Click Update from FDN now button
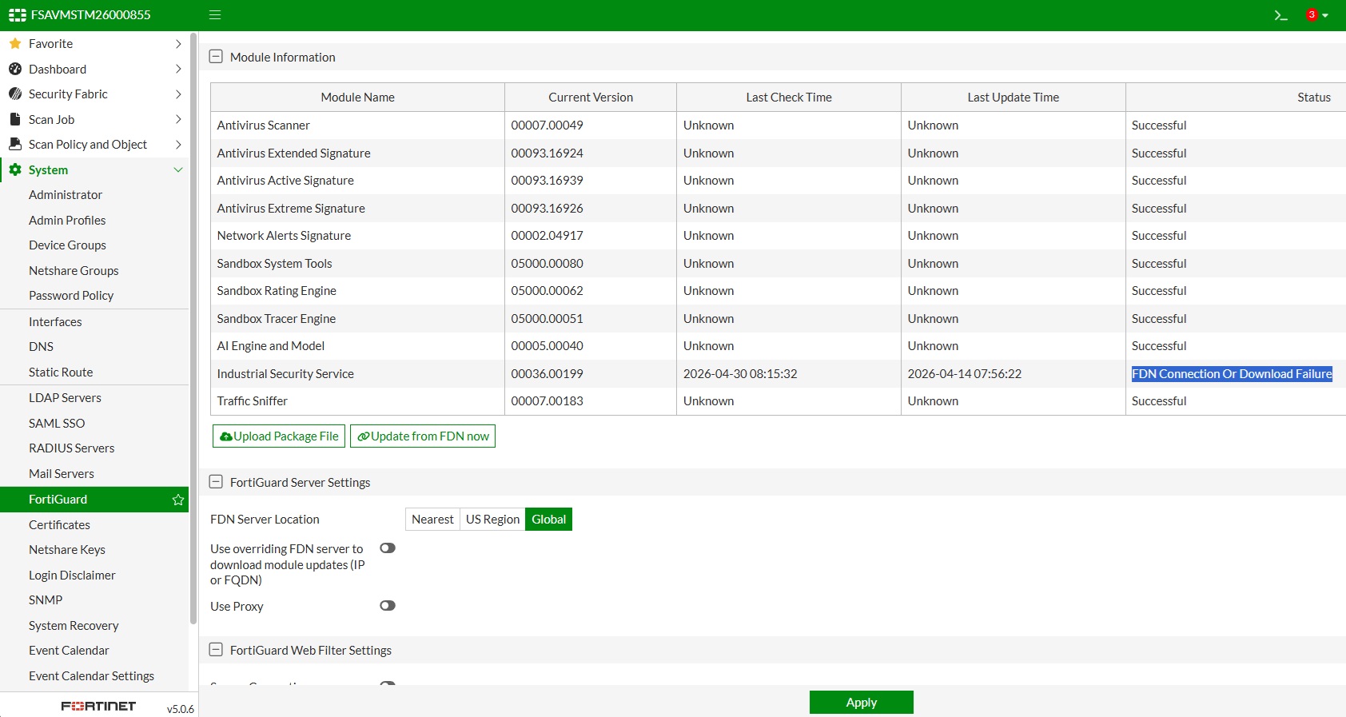Viewport: 1346px width, 717px height. coord(423,436)
